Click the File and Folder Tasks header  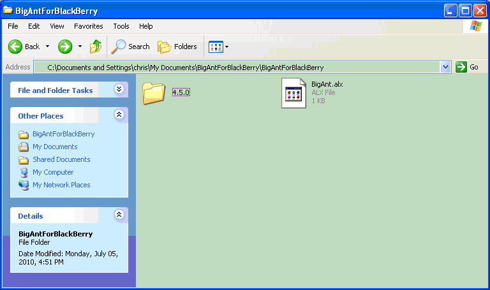click(69, 90)
